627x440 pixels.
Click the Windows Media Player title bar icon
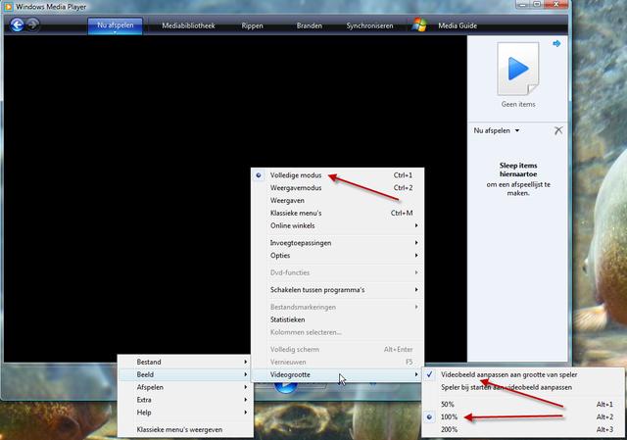8,7
